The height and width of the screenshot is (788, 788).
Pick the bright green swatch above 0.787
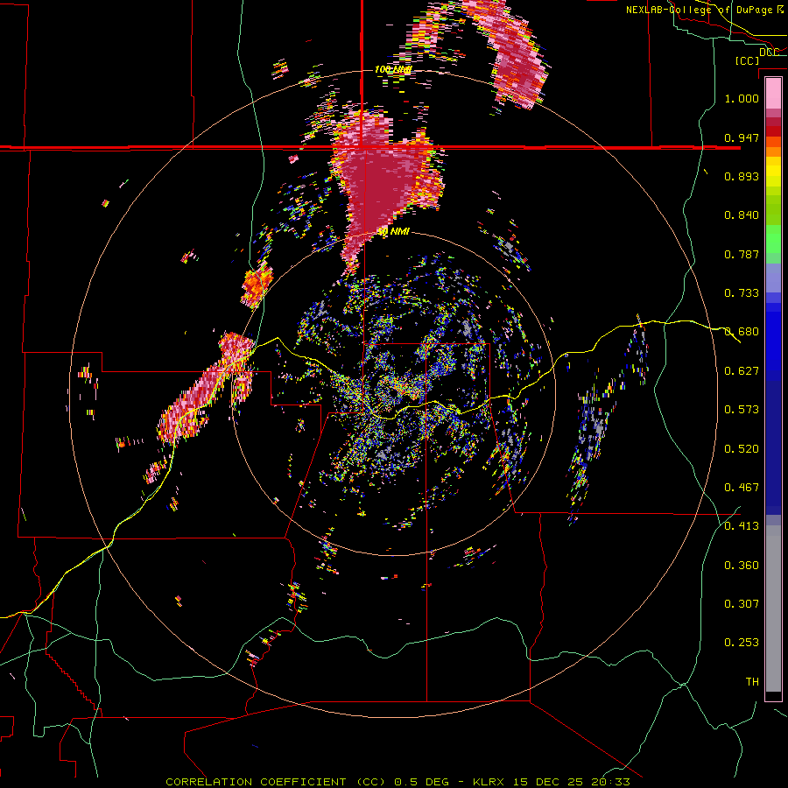tap(773, 239)
